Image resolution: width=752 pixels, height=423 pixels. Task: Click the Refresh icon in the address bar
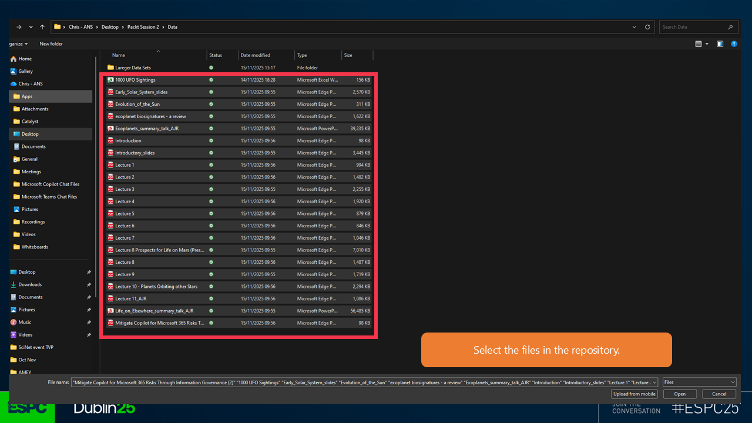tap(647, 27)
